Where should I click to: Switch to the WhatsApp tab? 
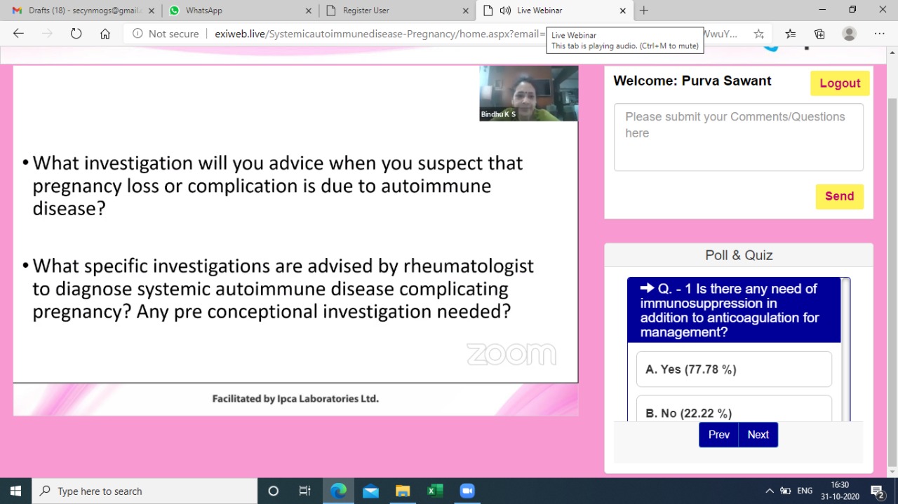click(x=239, y=11)
